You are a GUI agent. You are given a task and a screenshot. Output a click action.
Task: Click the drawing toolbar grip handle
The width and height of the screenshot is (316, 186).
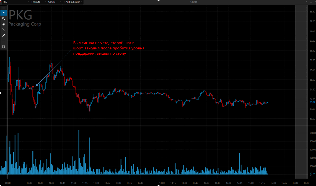[3, 8]
